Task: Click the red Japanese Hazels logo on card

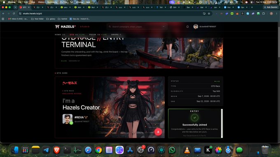Action: (70, 83)
